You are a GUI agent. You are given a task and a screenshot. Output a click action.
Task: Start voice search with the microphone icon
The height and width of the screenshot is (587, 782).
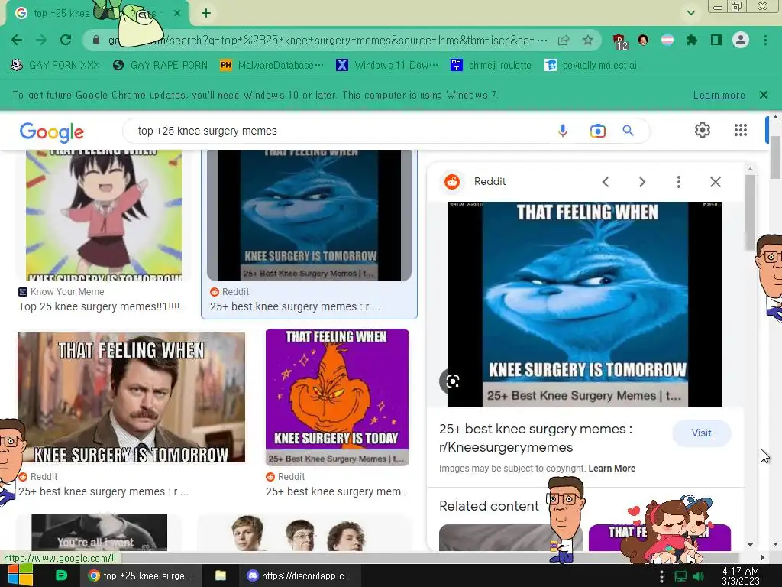[563, 131]
